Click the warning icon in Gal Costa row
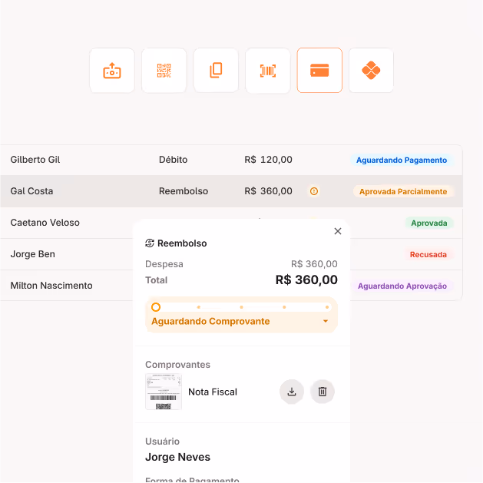Viewport: 483px width, 483px height. pos(314,191)
